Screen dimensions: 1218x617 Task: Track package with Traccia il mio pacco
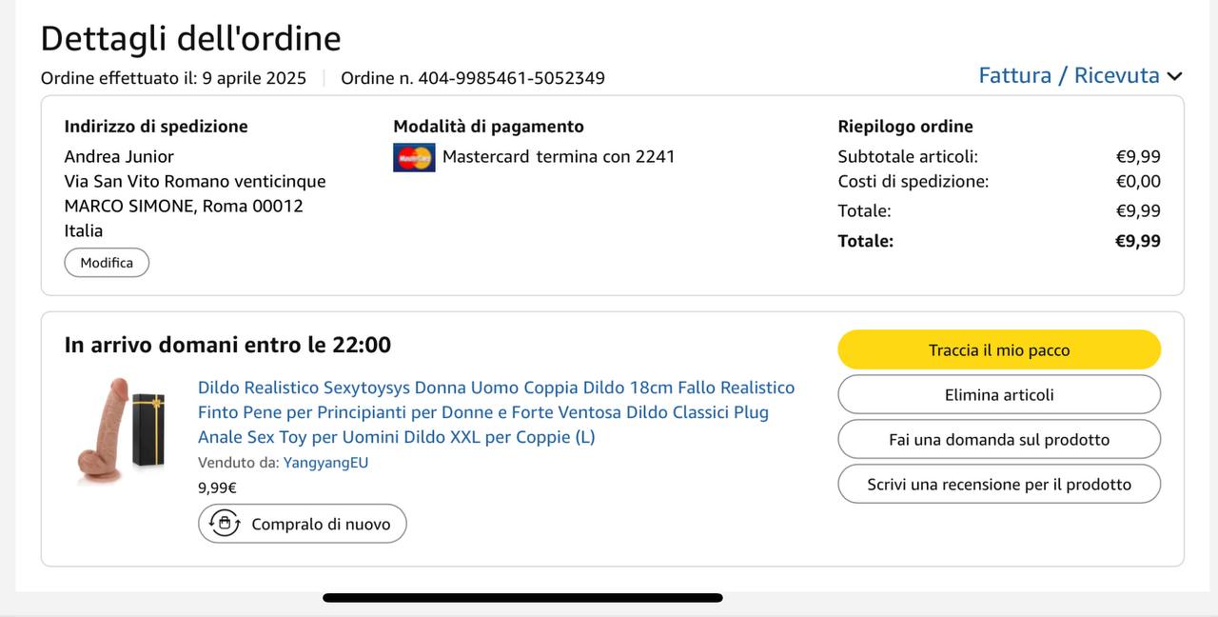coord(999,349)
